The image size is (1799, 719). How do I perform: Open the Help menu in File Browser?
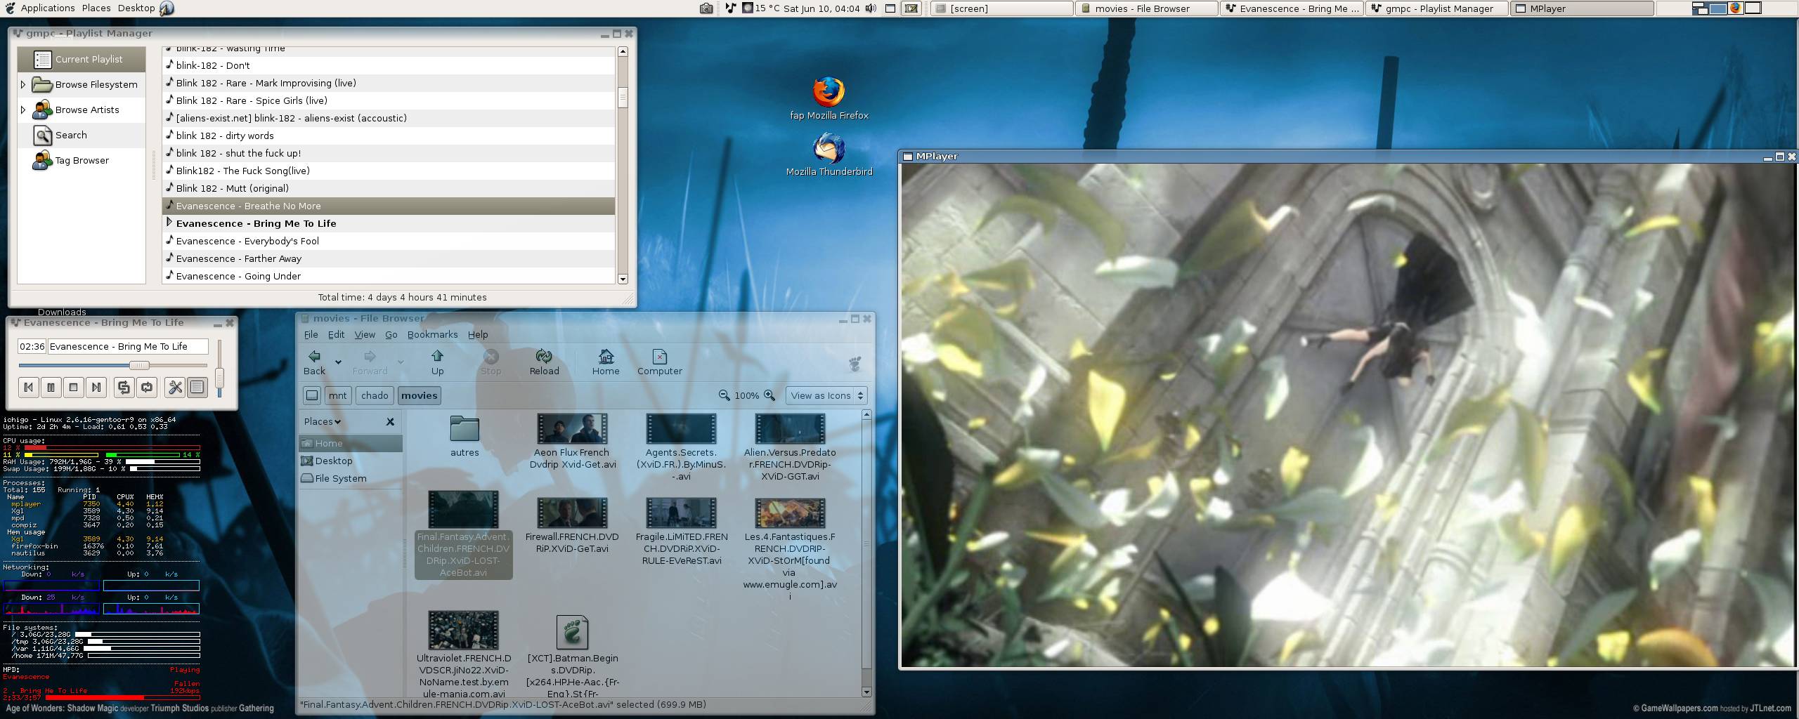[478, 335]
